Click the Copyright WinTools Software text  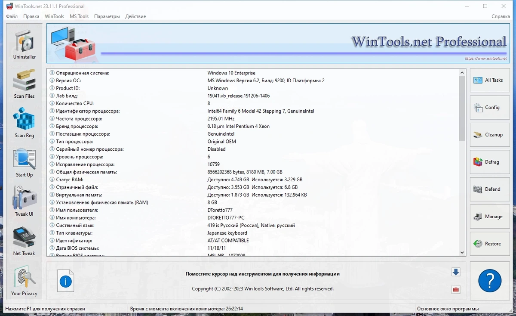click(263, 289)
